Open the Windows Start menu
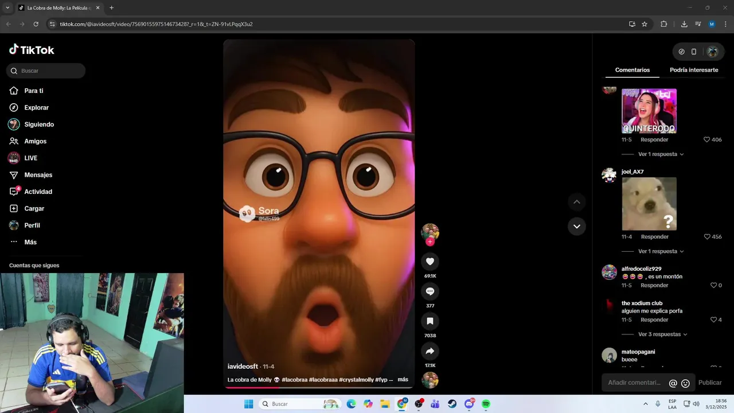This screenshot has width=734, height=413. coord(248,404)
